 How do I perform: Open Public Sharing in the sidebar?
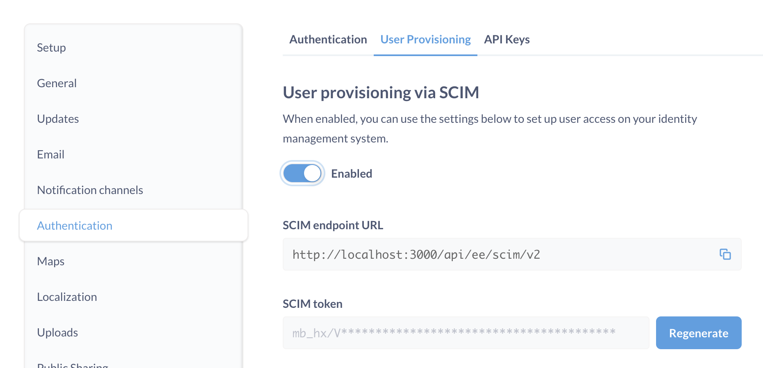(x=73, y=365)
